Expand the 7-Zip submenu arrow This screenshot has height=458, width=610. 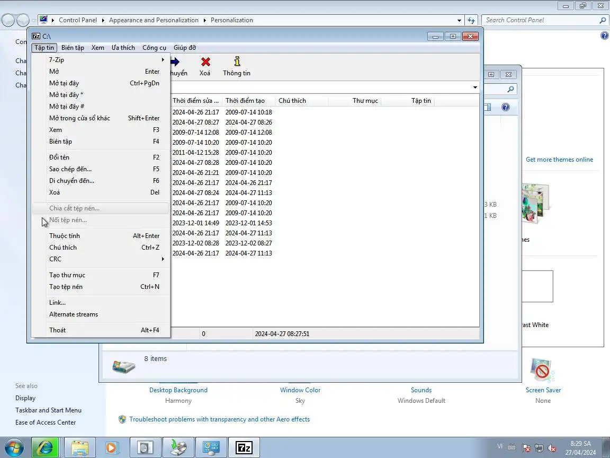163,59
